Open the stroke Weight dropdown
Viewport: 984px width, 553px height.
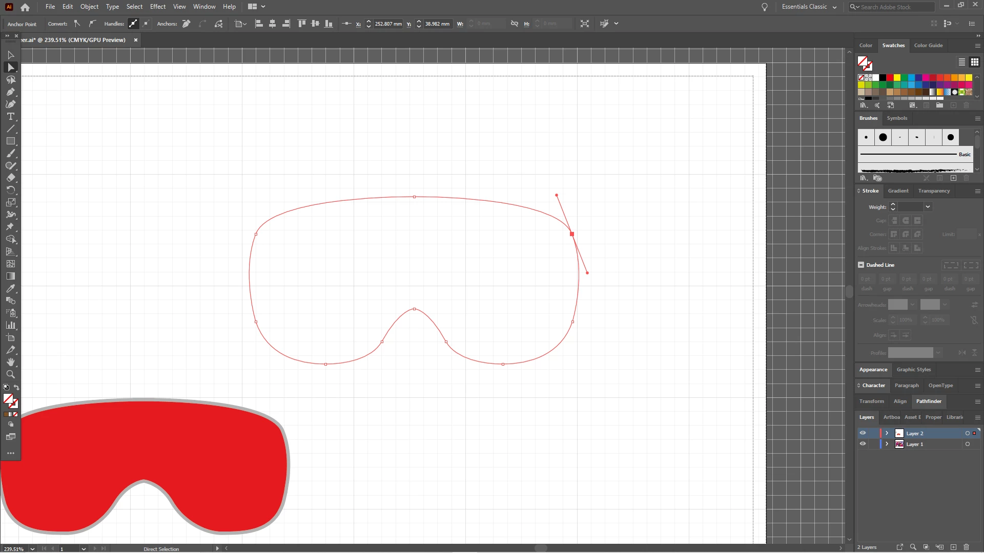click(x=928, y=207)
